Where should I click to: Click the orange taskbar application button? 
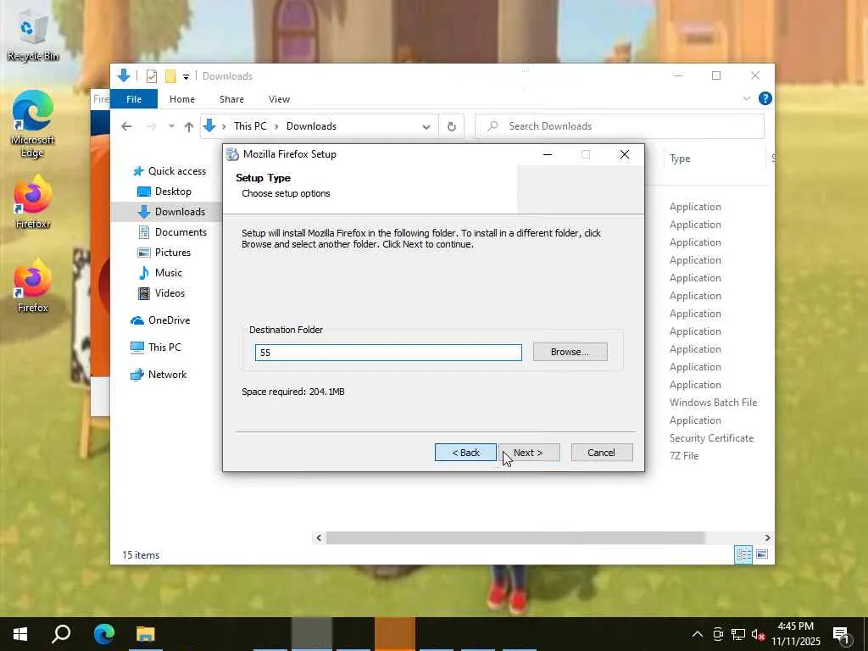click(x=395, y=634)
